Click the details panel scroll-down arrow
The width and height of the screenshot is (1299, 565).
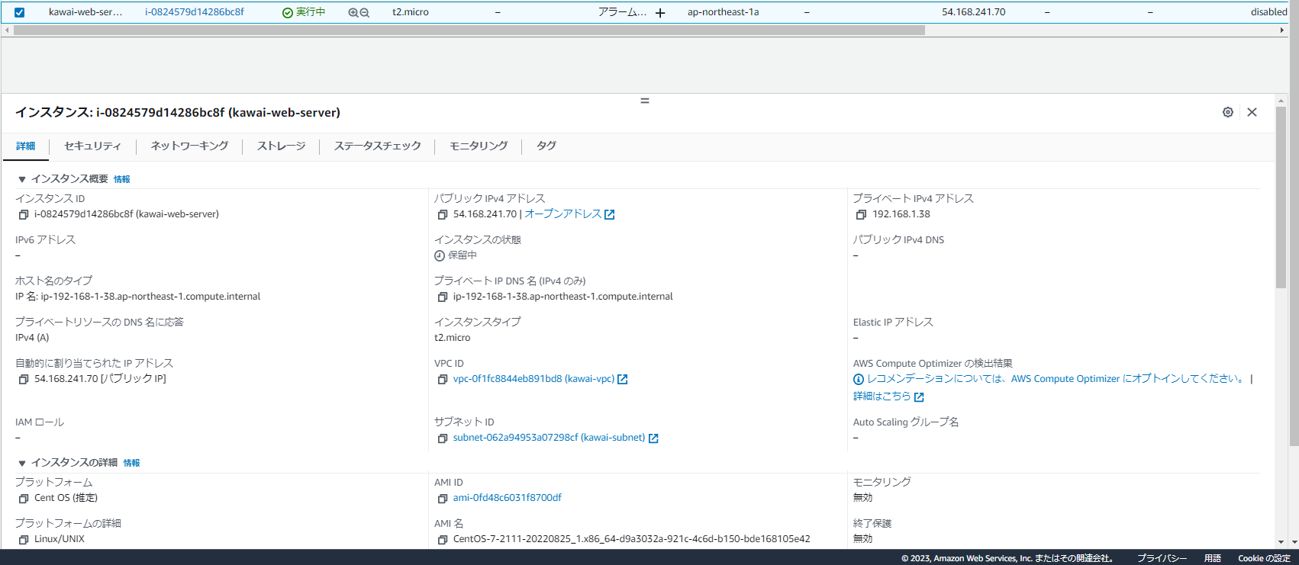tap(1281, 542)
